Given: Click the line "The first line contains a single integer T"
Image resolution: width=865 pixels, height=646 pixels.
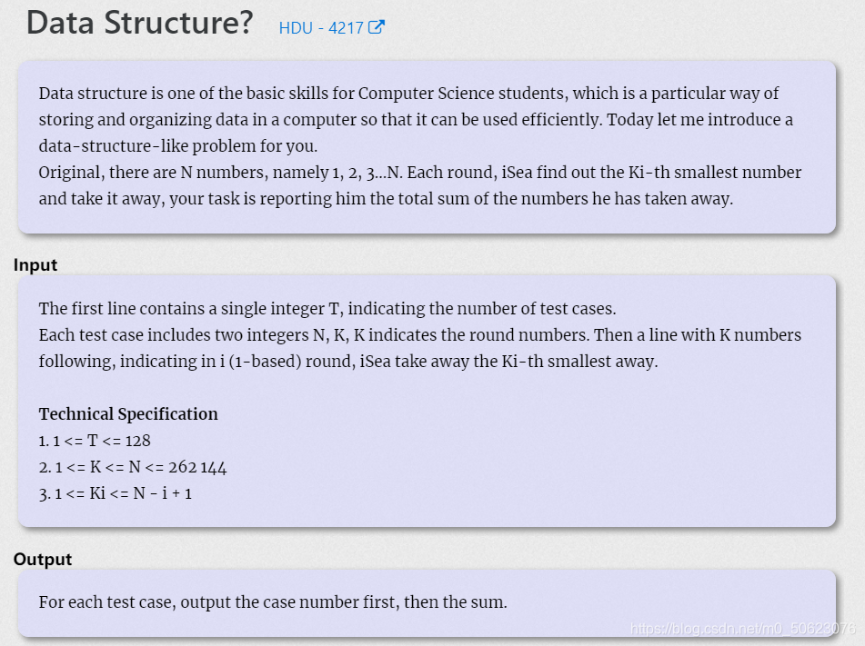Looking at the screenshot, I should click(327, 309).
